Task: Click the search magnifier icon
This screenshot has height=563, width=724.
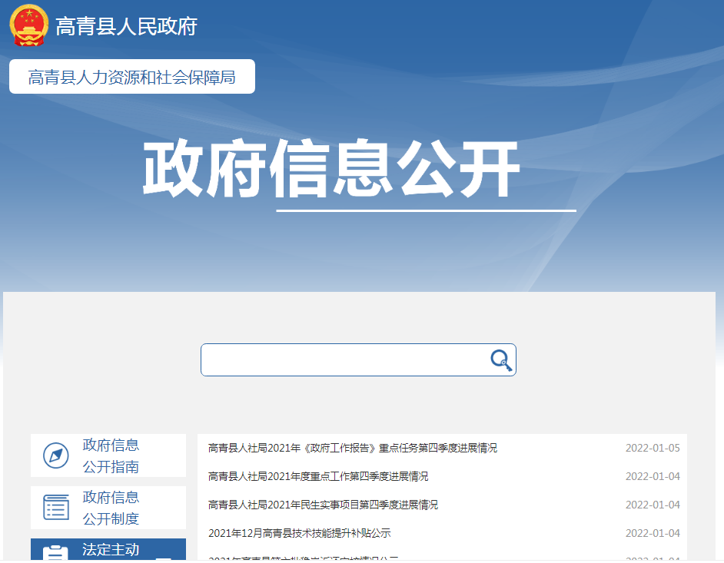Action: 501,360
